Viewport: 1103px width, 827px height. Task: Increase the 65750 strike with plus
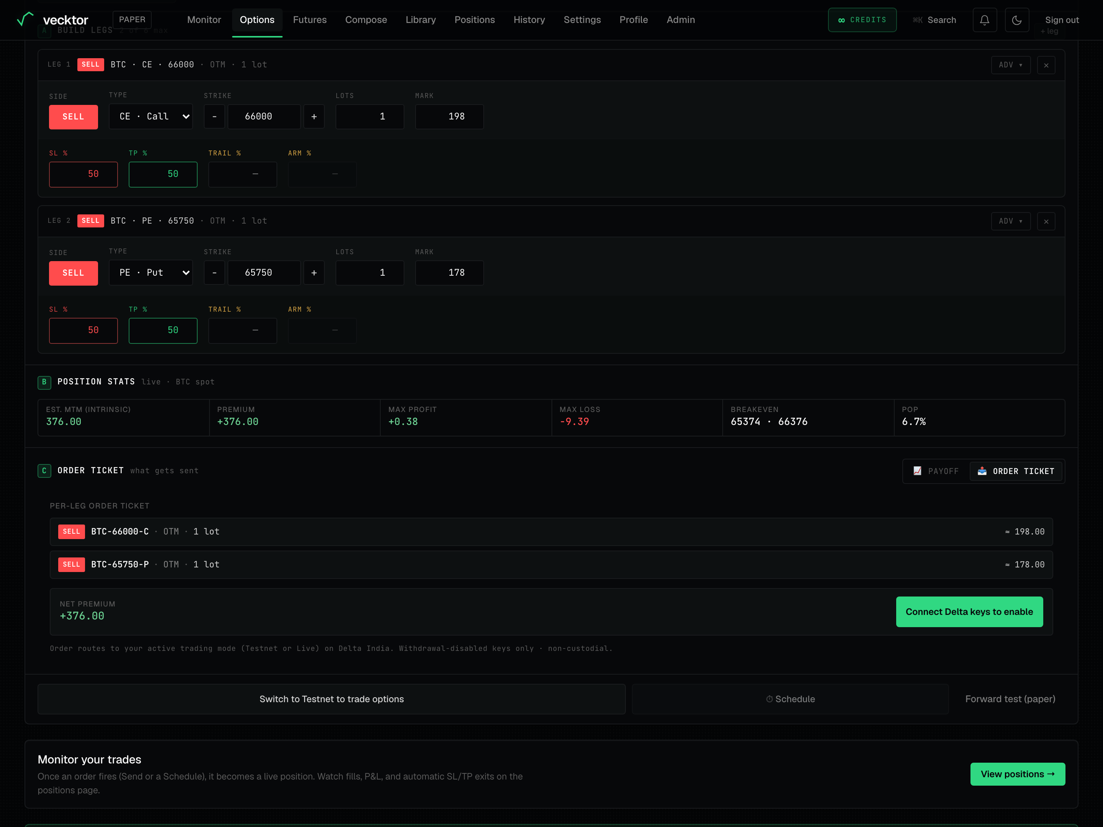tap(314, 273)
